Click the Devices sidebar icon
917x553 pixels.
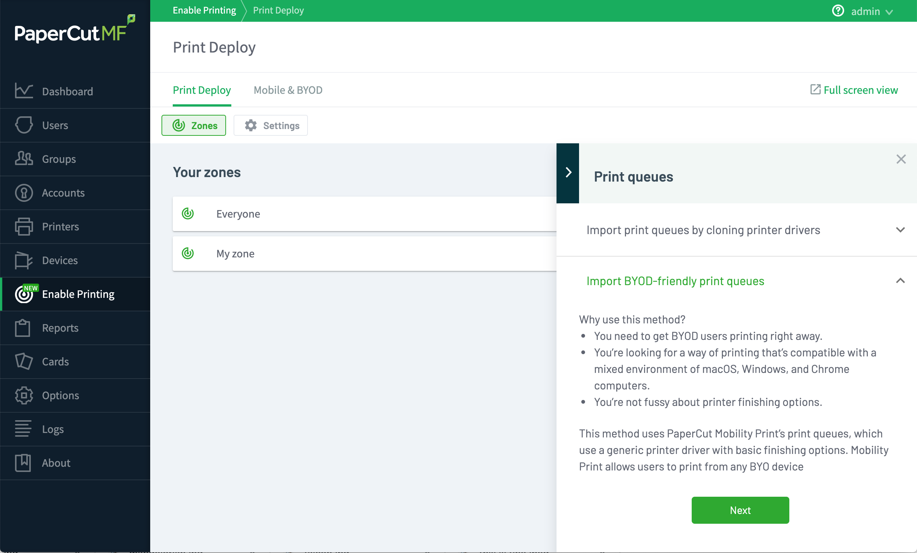point(24,260)
